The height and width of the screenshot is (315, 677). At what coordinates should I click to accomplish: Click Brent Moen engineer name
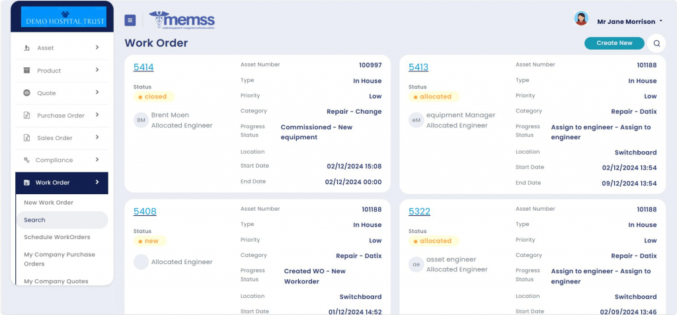[x=170, y=115]
